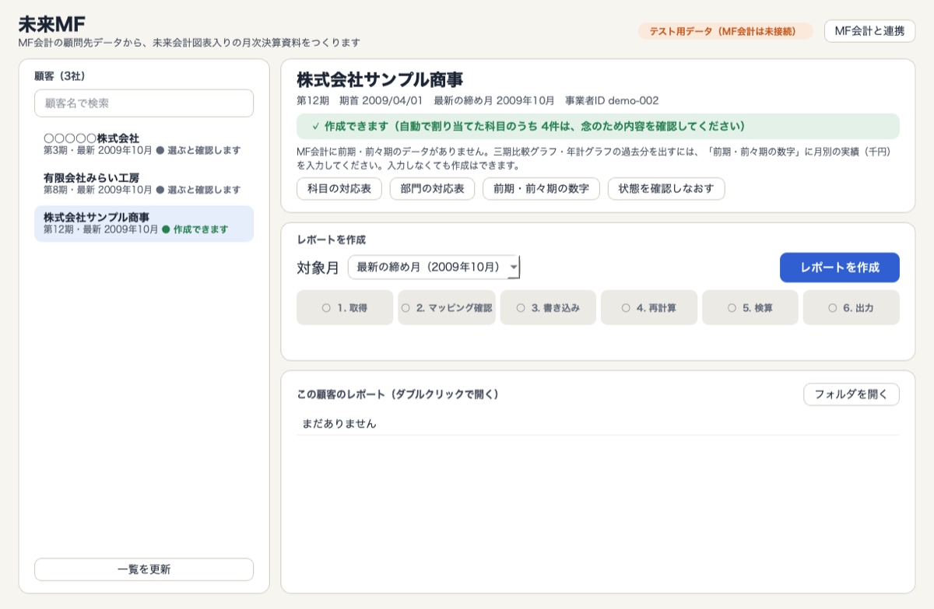Click the 顧客（3社）heading
Viewport: 934px width, 609px height.
pos(60,76)
